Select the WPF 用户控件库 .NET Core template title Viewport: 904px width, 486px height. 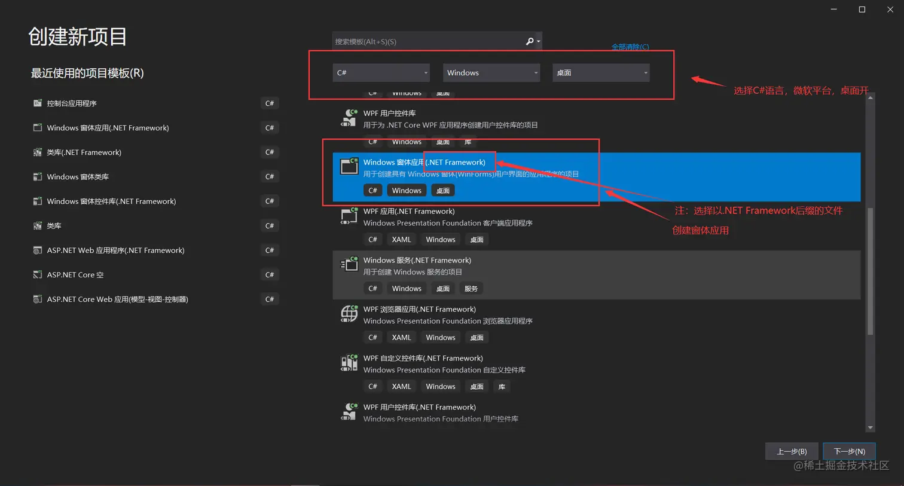click(x=390, y=113)
